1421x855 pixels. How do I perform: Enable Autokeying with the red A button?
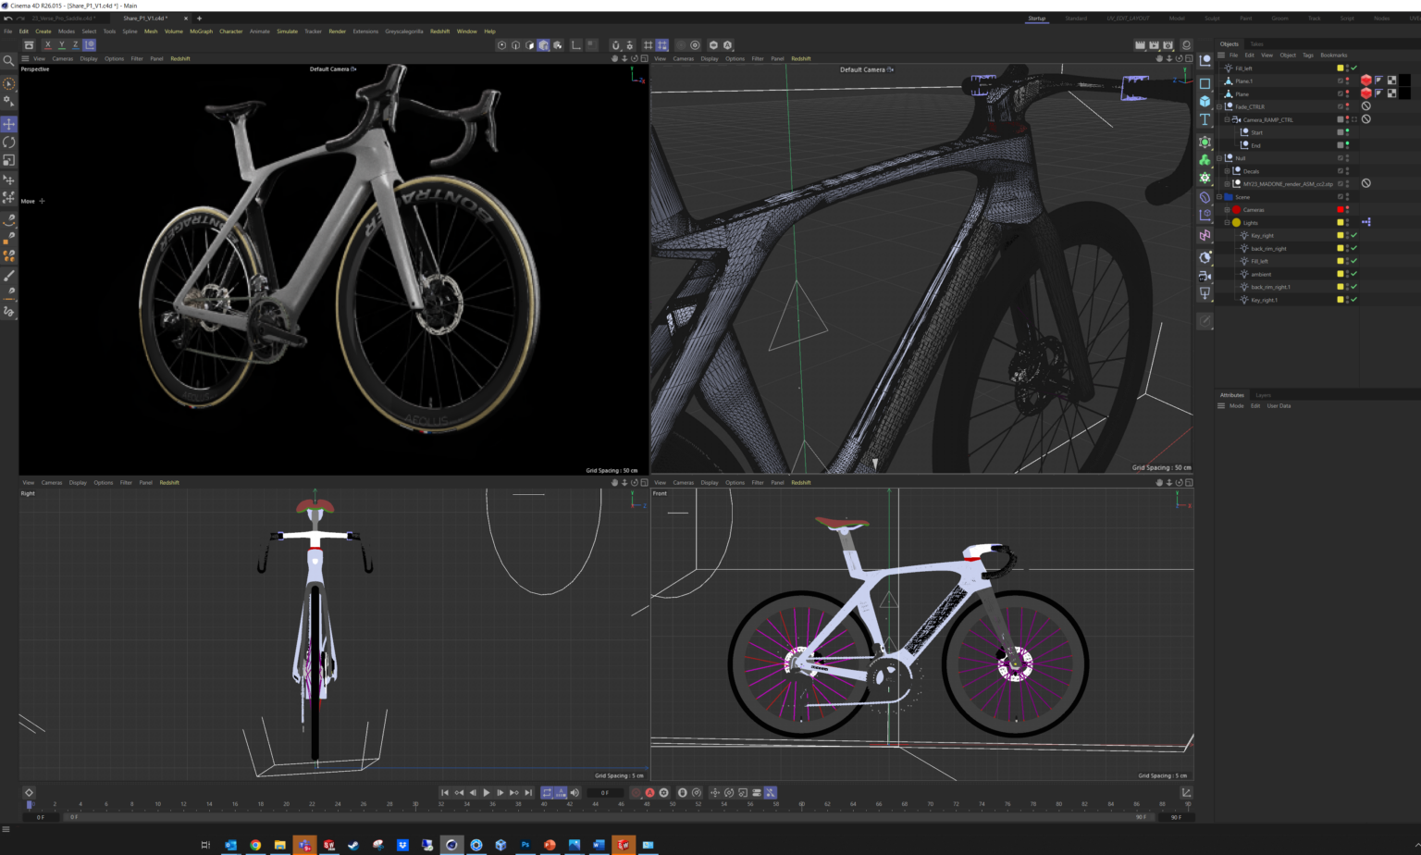pyautogui.click(x=650, y=792)
